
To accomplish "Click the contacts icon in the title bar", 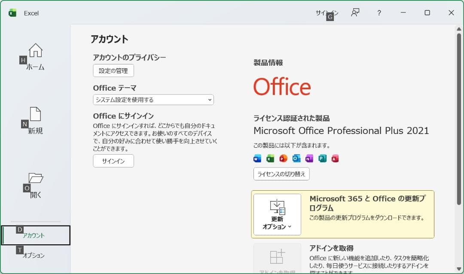I will (355, 13).
